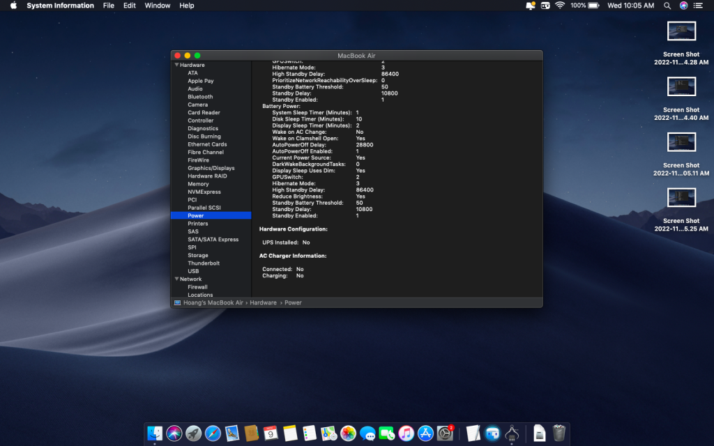This screenshot has height=446, width=714.
Task: Open Contacts book icon in Dock
Action: [x=251, y=433]
